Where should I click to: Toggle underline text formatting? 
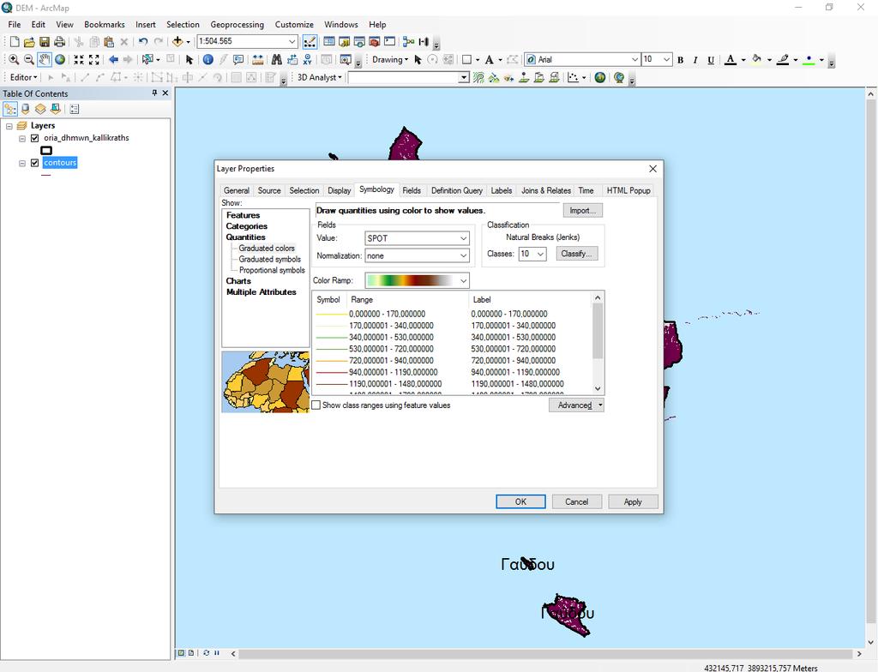(x=711, y=60)
